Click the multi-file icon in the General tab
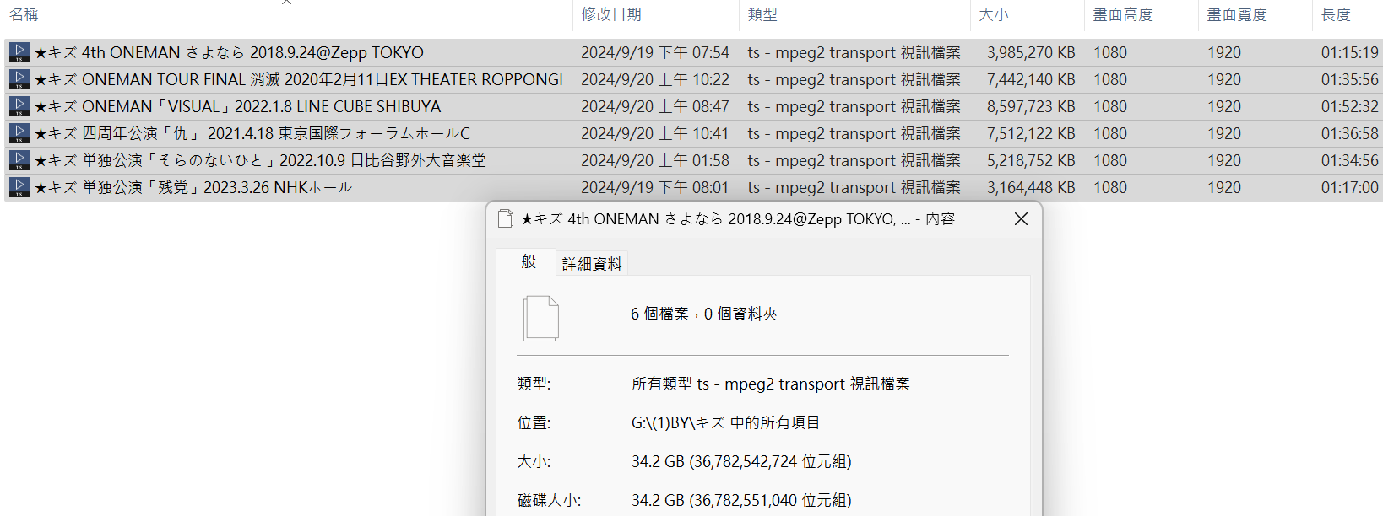The width and height of the screenshot is (1383, 516). pyautogui.click(x=541, y=318)
